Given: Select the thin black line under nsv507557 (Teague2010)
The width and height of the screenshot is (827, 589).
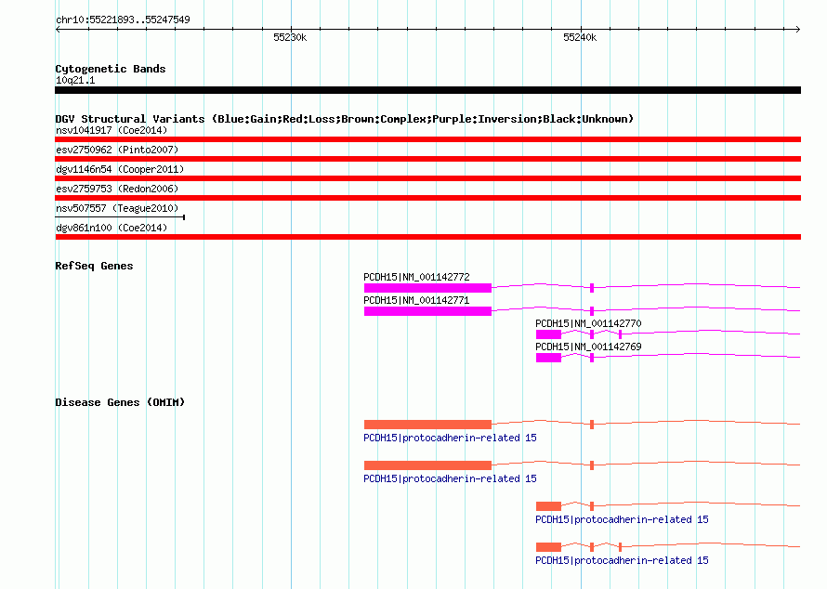Looking at the screenshot, I should [120, 217].
